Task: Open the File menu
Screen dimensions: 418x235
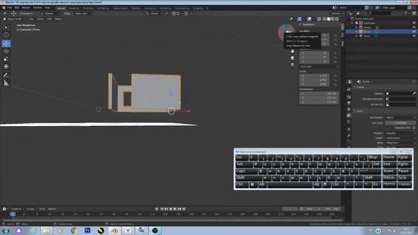Action: [10, 8]
